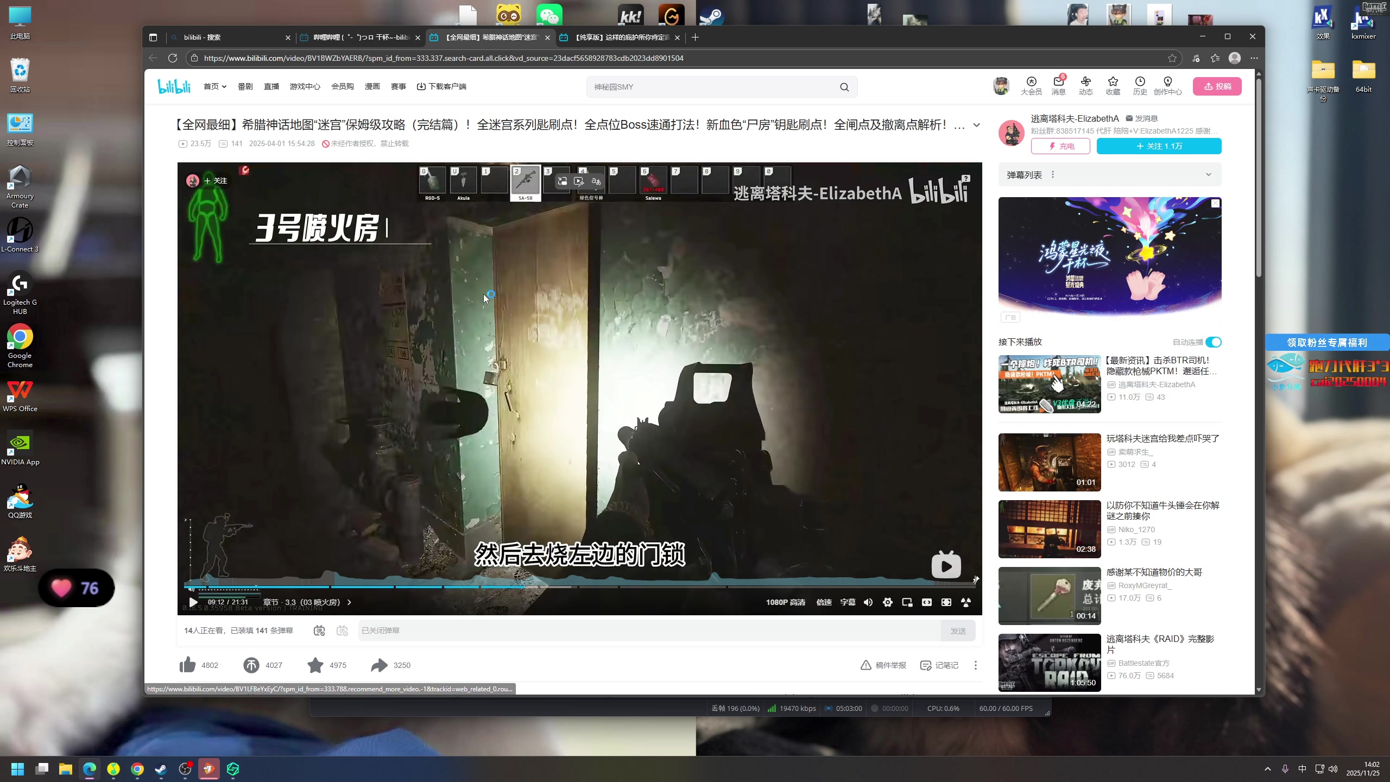Open player settings gear icon
Screen dimensions: 1390x782
[888, 602]
